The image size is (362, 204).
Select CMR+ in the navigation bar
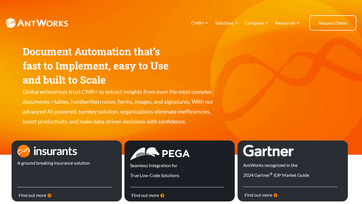click(197, 22)
